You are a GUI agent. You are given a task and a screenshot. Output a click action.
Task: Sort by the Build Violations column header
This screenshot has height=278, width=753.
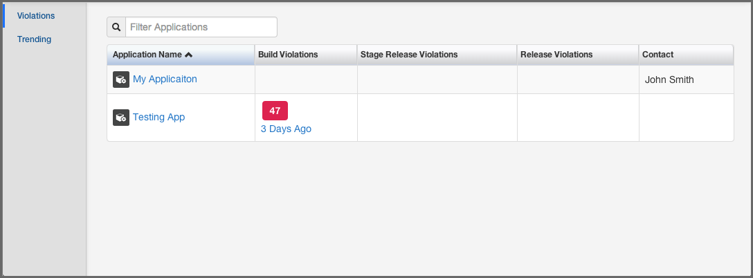coord(306,55)
